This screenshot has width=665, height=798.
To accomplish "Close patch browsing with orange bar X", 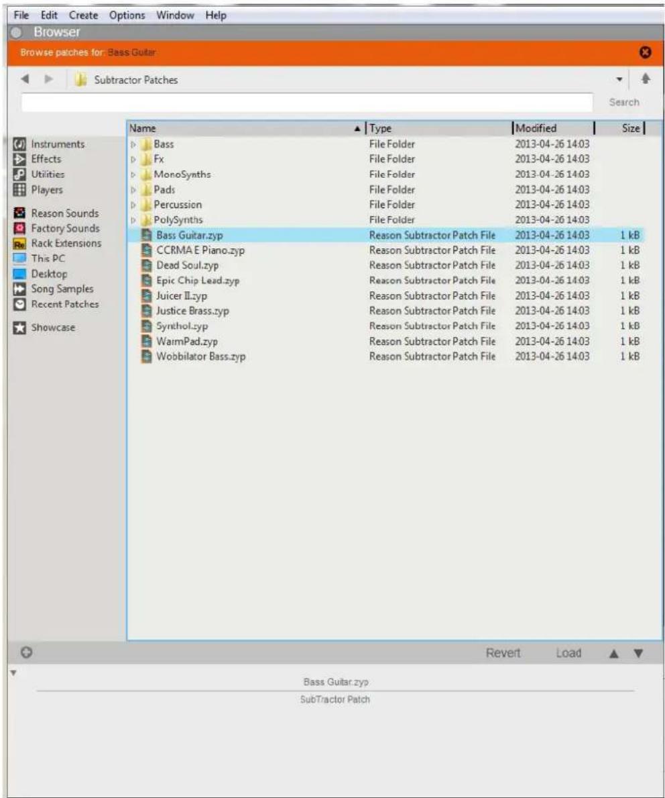I will 645,52.
